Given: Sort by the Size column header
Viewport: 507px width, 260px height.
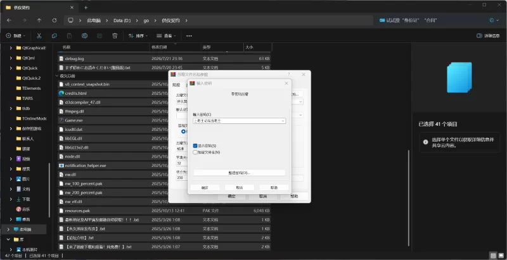Looking at the screenshot, I should click(x=257, y=47).
